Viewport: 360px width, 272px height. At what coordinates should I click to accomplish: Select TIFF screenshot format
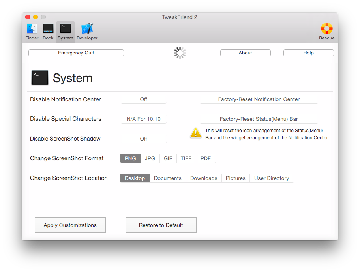[x=186, y=158]
